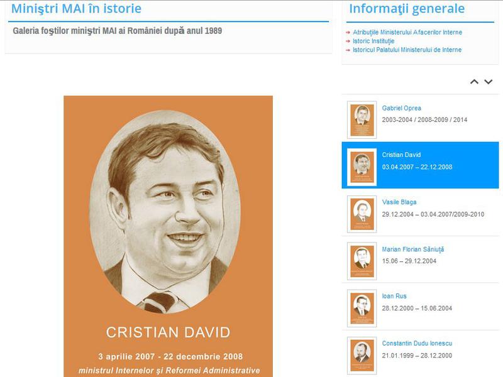Select the Cristian David thumbnail in the list

pos(362,167)
